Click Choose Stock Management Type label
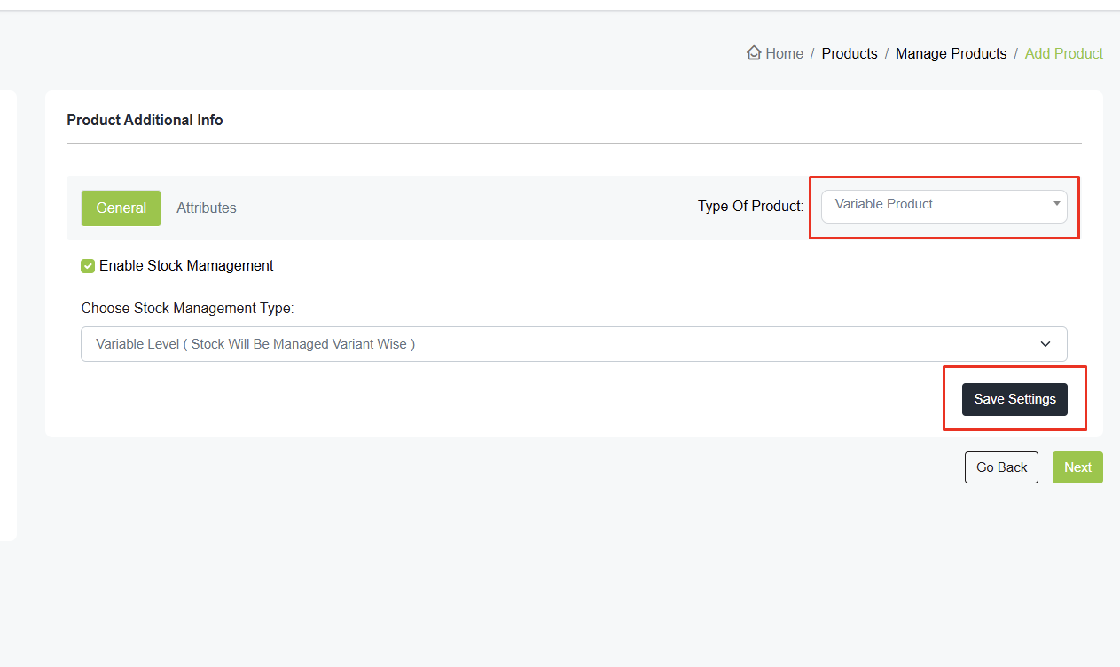 click(187, 309)
